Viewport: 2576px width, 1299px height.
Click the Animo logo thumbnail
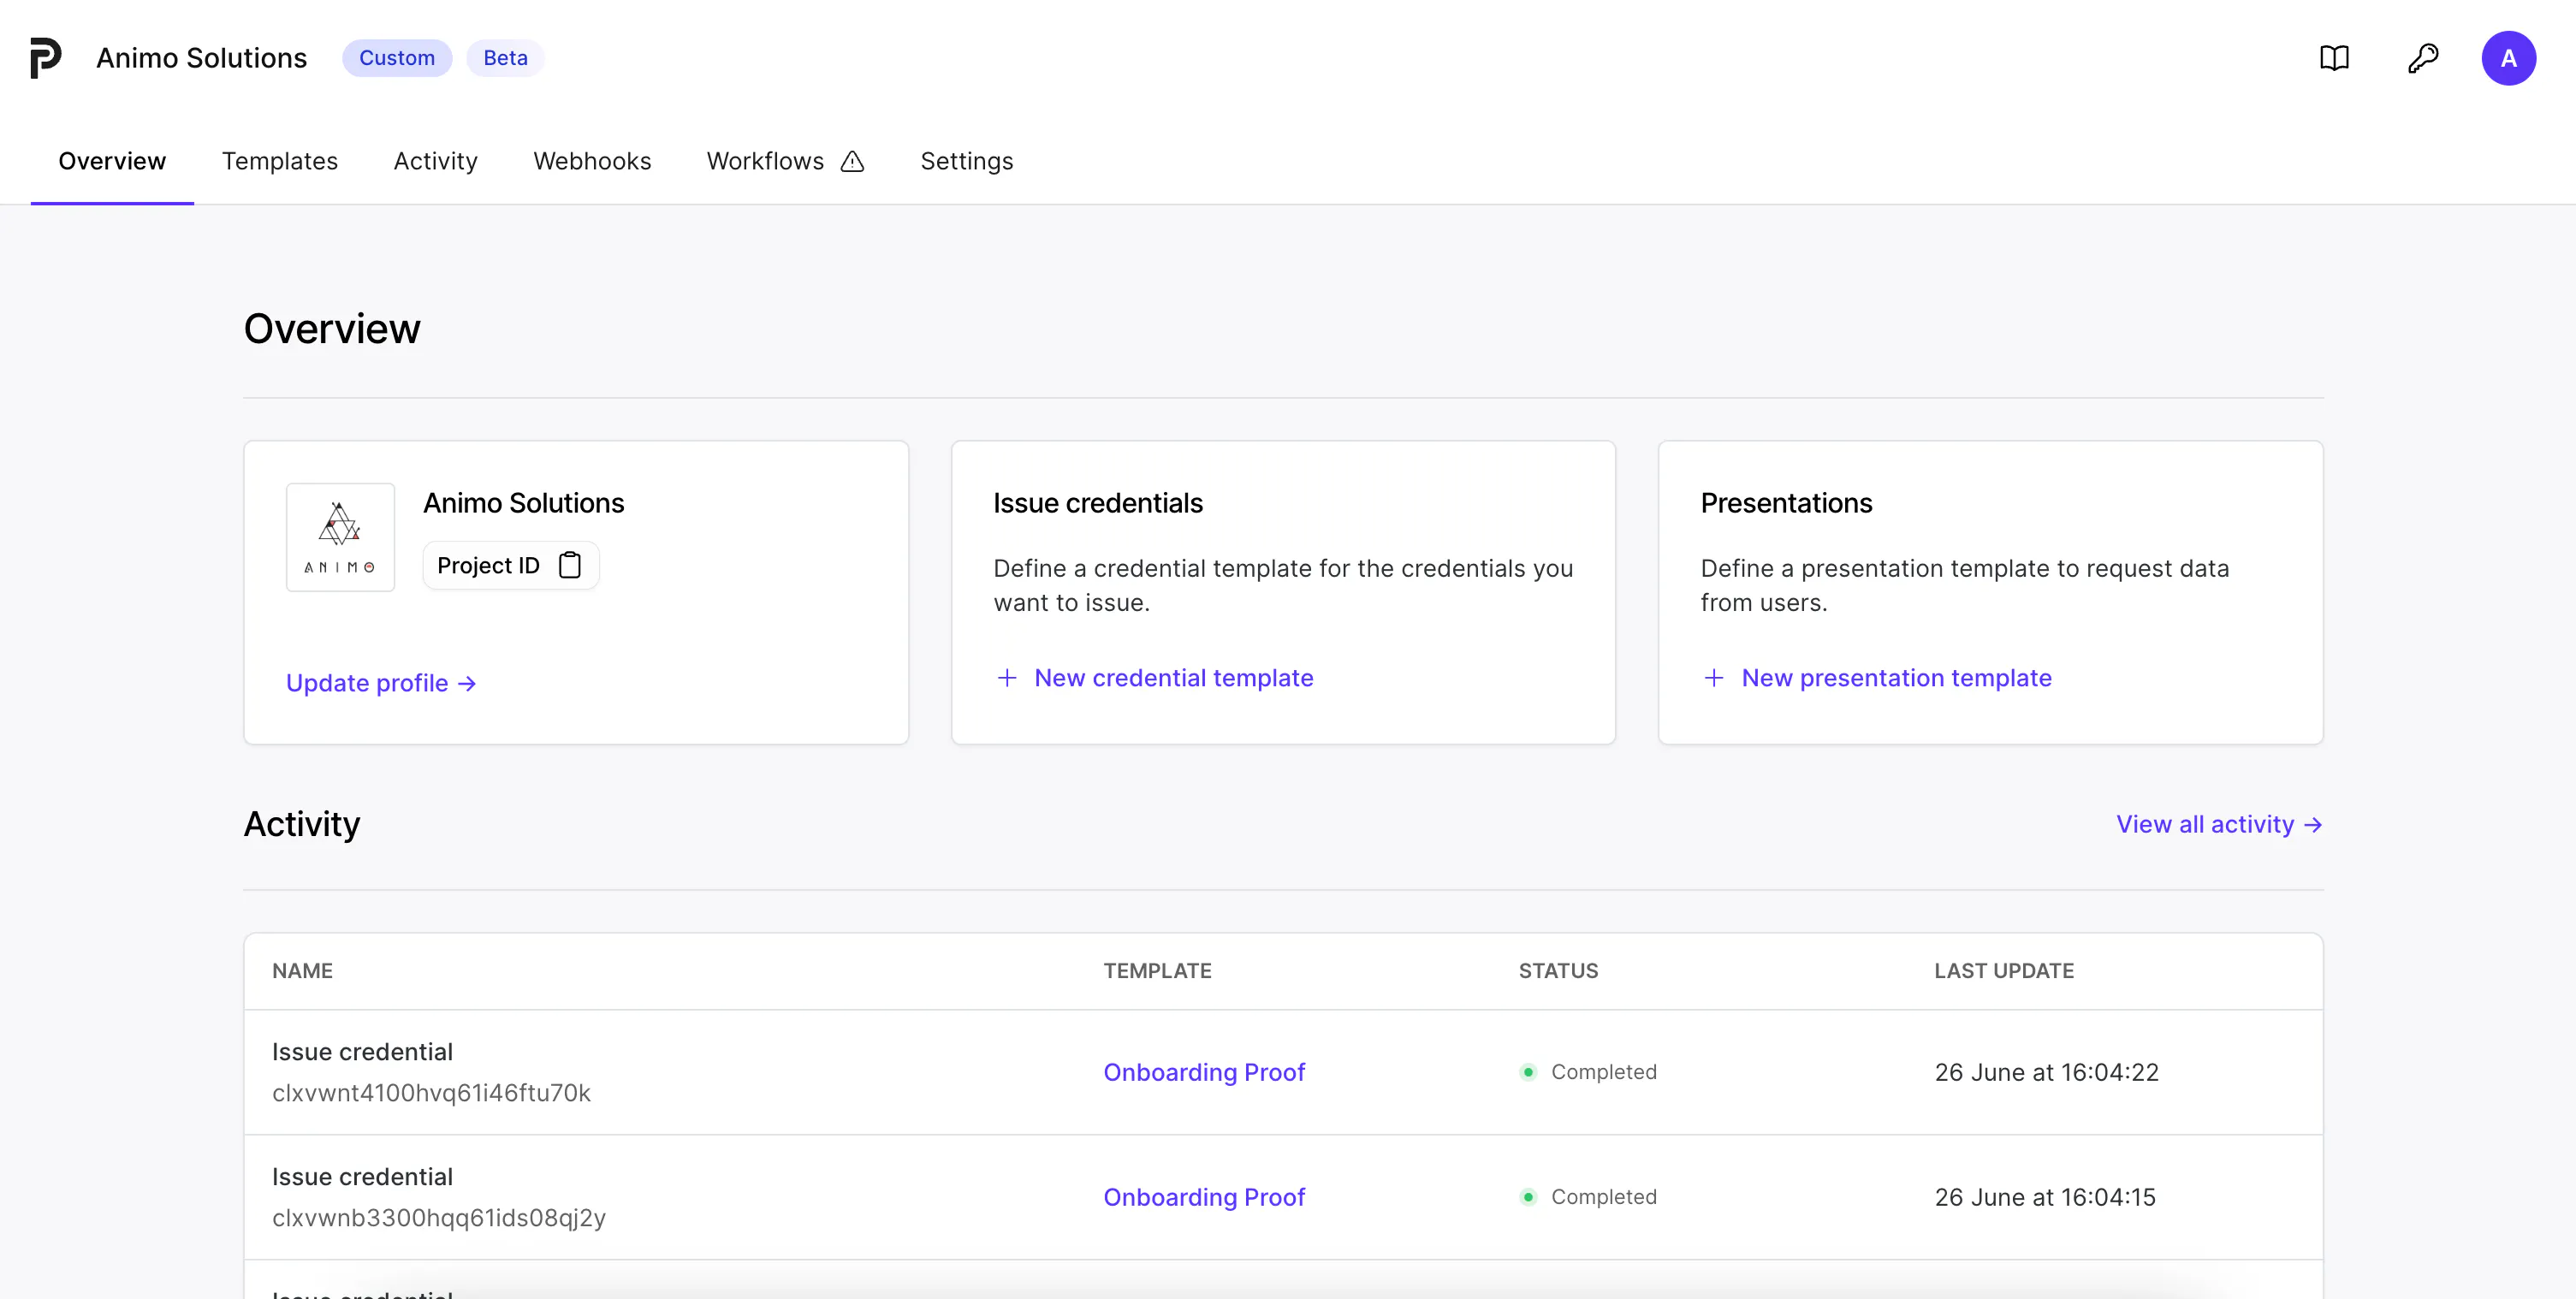pos(340,538)
